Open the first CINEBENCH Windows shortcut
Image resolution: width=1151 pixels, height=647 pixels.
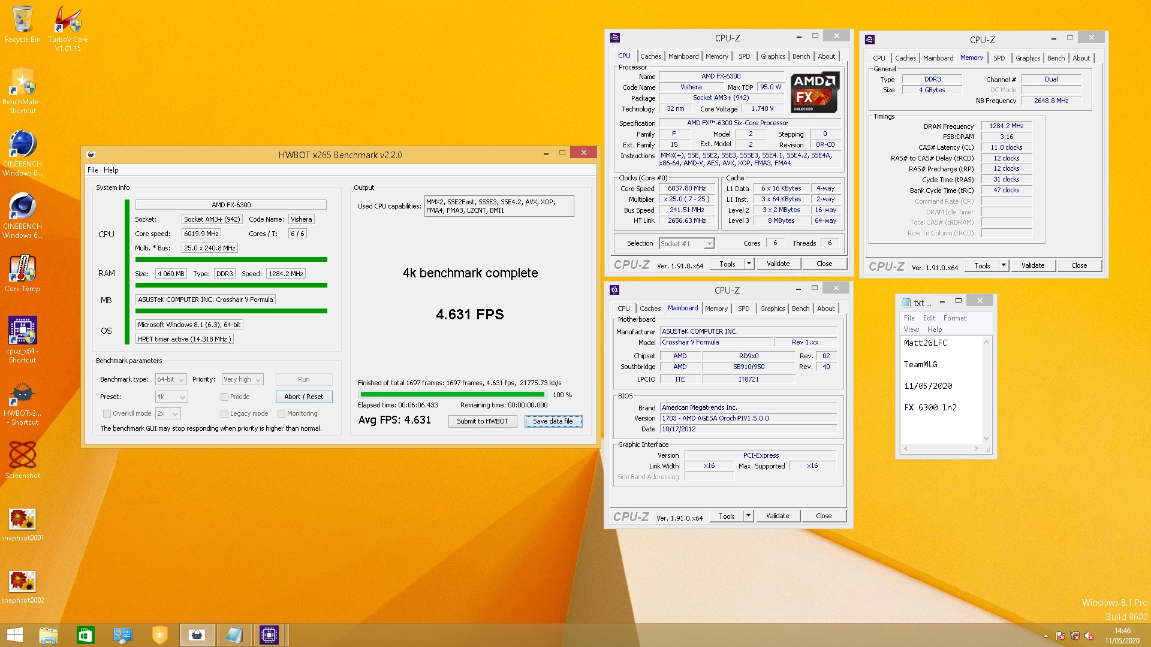point(23,154)
